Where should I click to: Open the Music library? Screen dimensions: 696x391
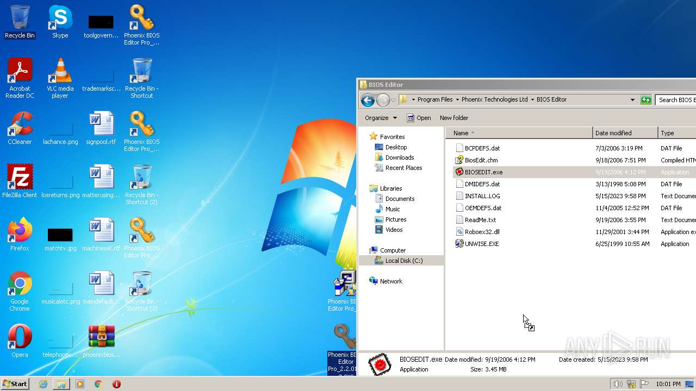coord(388,209)
